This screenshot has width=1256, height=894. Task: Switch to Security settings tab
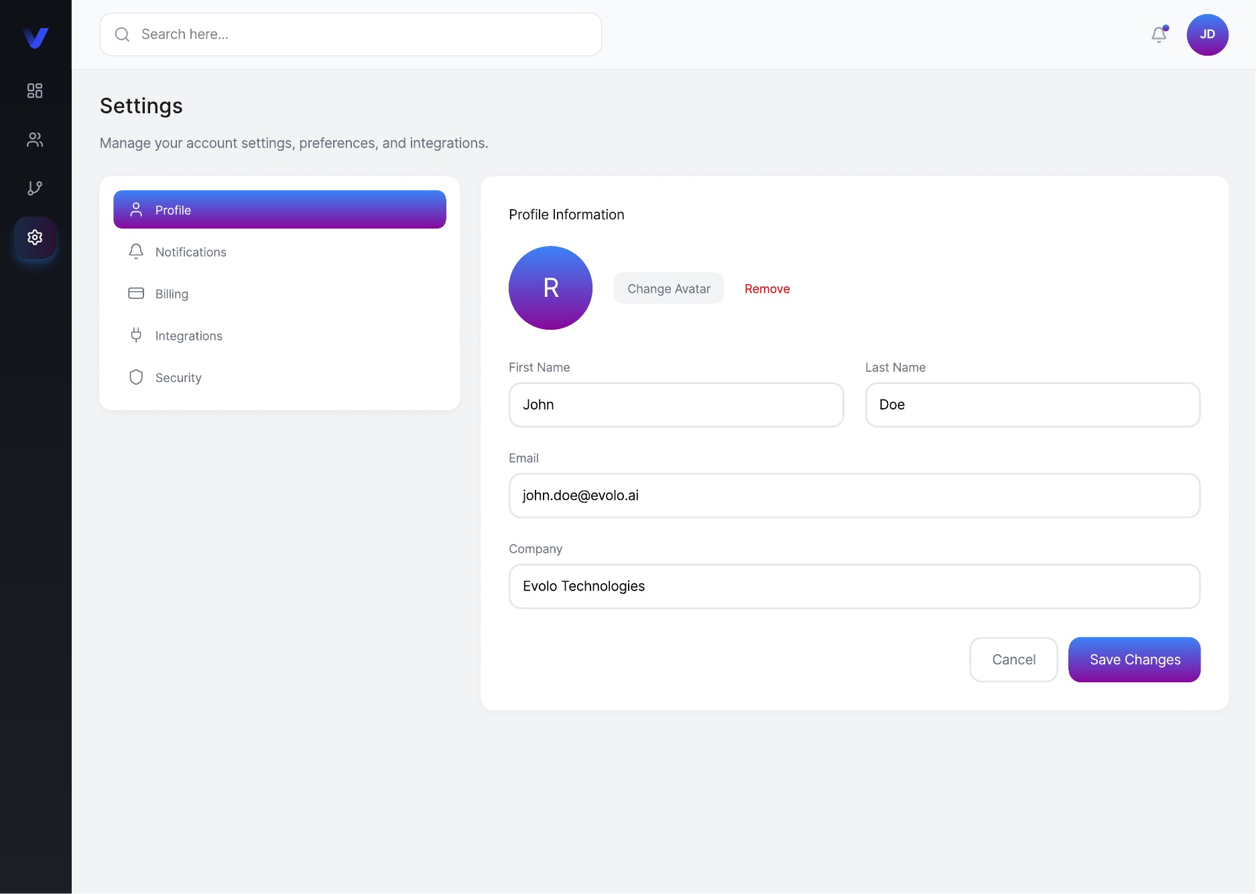[x=279, y=377]
